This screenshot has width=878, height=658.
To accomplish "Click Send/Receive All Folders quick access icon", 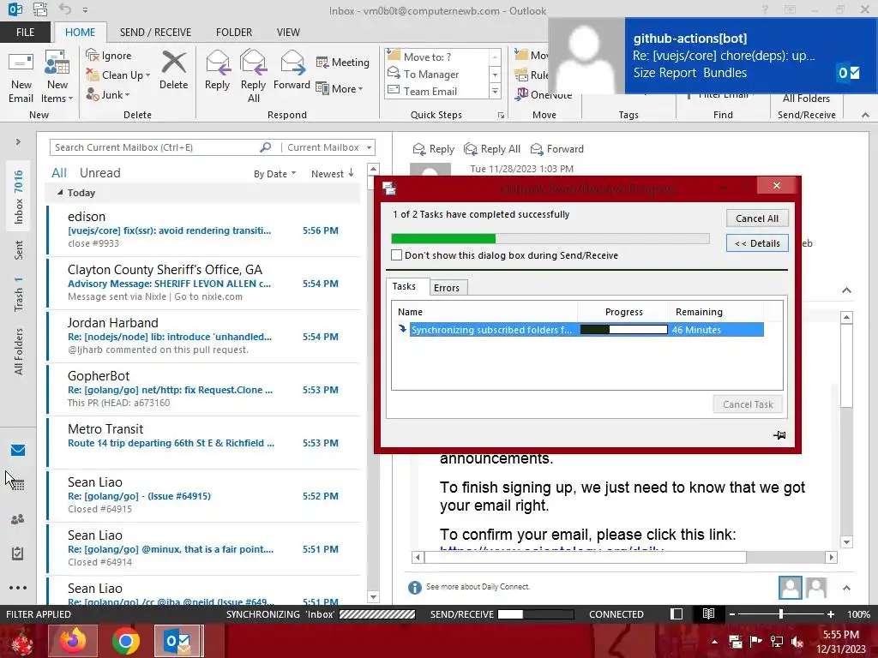I will (x=40, y=9).
